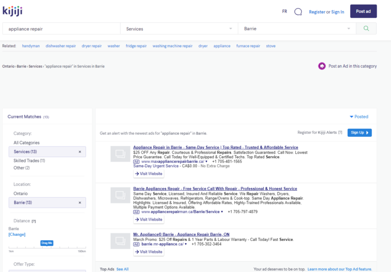The width and height of the screenshot is (391, 272).
Task: Click the appliance repair search field
Action: [x=61, y=28]
